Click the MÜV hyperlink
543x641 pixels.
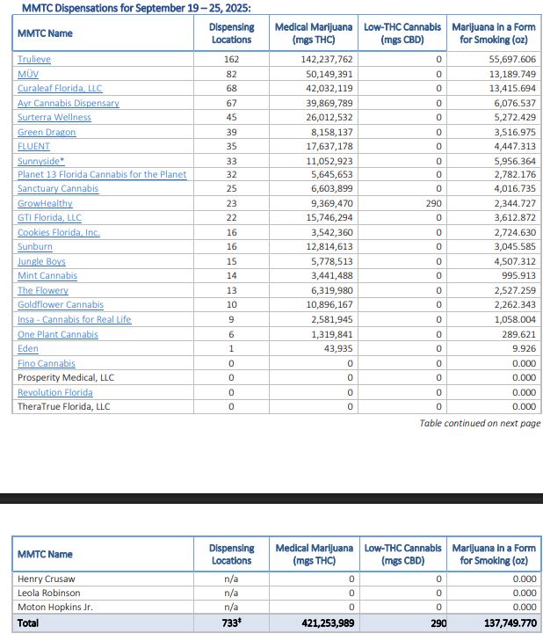pos(28,74)
